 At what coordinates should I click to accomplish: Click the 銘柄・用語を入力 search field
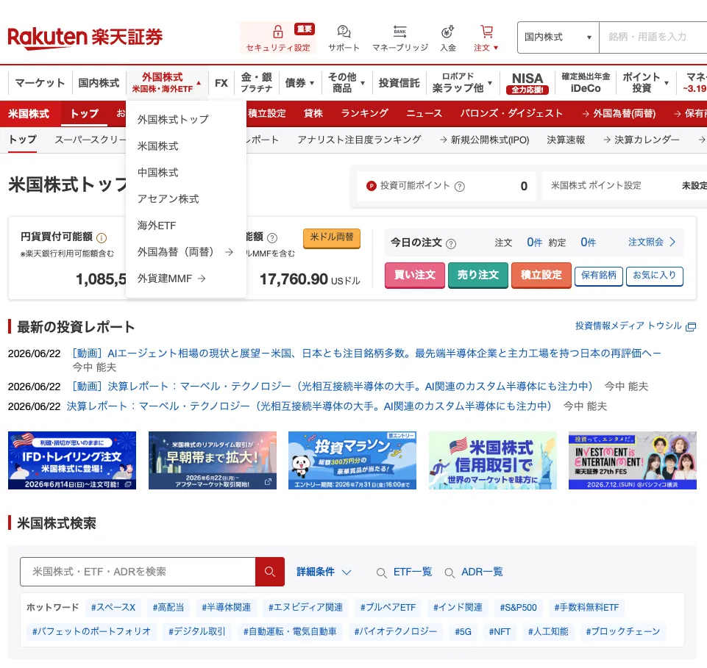(653, 37)
